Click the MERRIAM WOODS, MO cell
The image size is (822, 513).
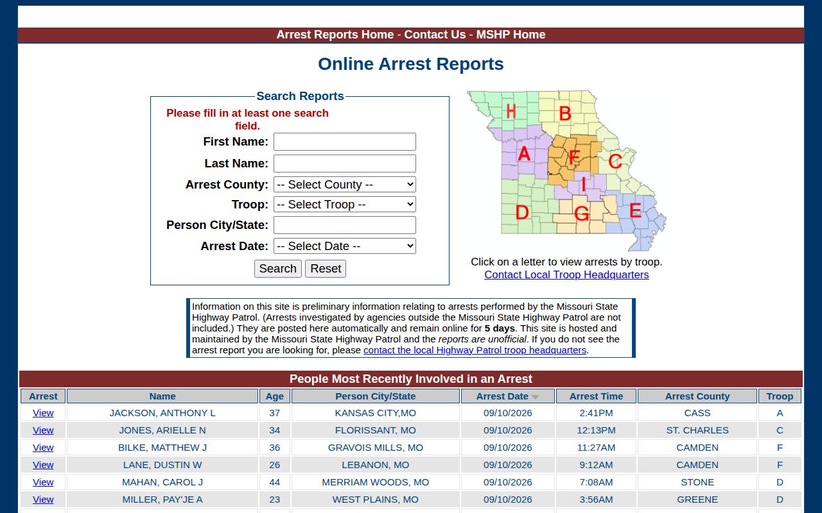(x=376, y=482)
